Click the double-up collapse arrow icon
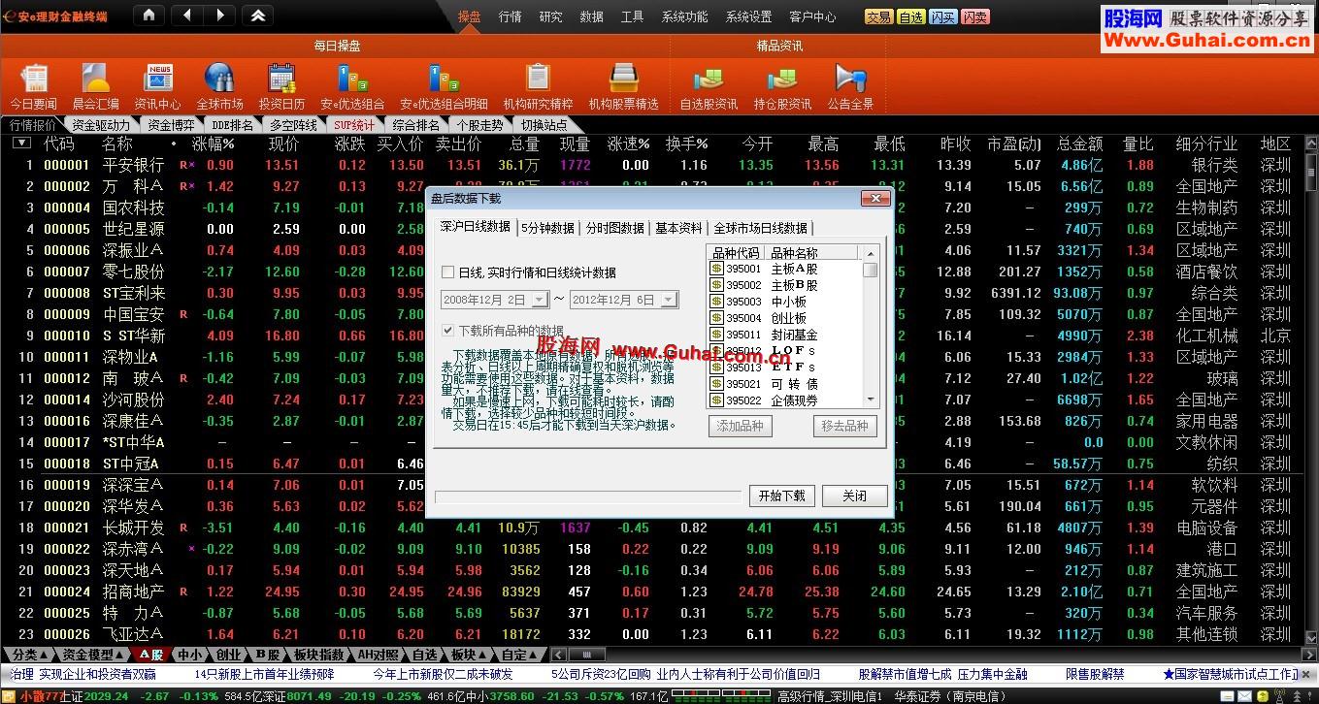This screenshot has width=1319, height=704. (x=257, y=15)
